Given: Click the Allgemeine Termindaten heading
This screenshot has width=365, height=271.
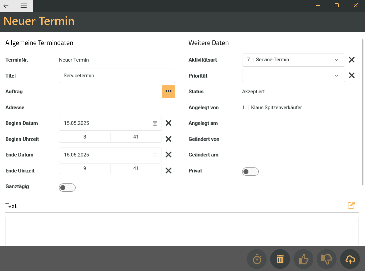Looking at the screenshot, I should pyautogui.click(x=39, y=43).
